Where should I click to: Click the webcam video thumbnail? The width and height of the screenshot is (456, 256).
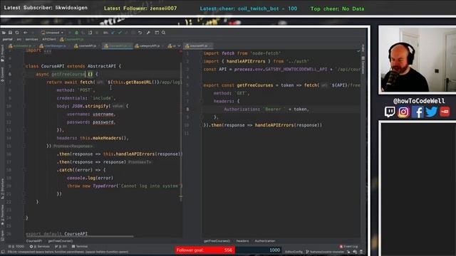418,60
